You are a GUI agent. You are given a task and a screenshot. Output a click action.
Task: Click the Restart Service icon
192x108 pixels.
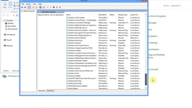[x=60, y=7]
